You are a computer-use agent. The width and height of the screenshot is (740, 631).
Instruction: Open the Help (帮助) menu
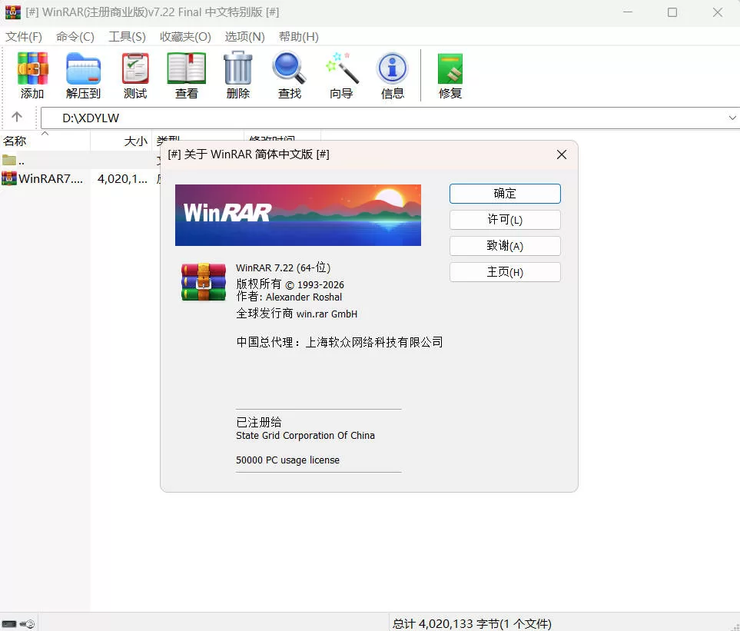pos(298,37)
